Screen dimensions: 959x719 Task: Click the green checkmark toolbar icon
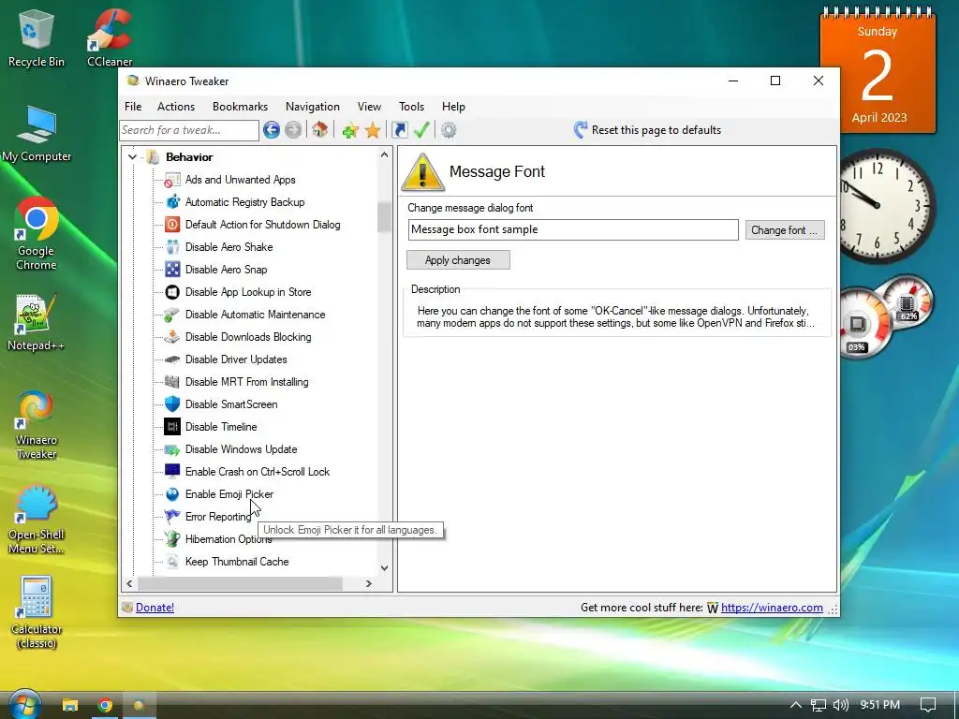click(x=421, y=129)
